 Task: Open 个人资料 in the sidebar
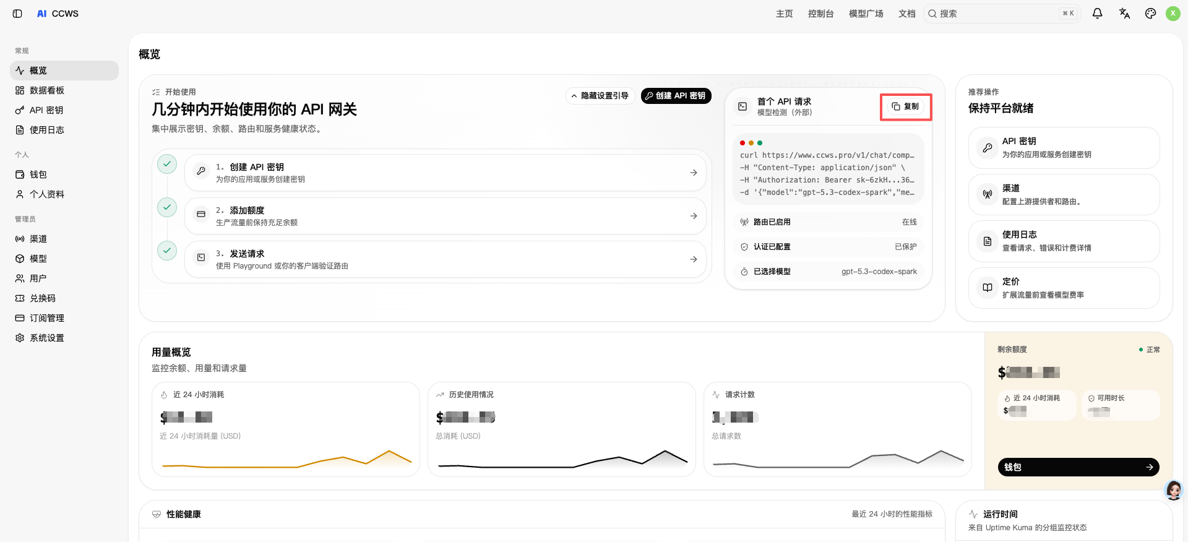64,194
